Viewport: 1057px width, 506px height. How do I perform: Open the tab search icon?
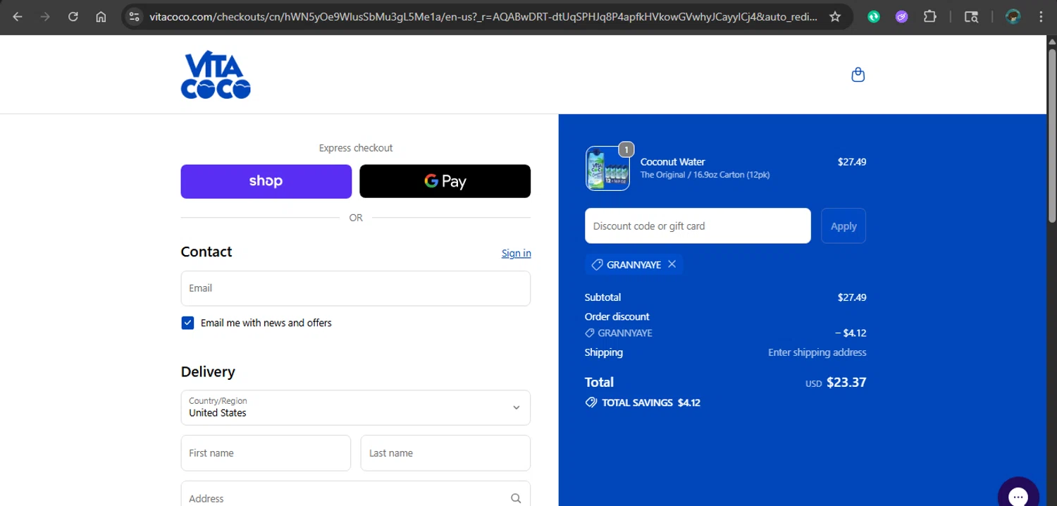coord(971,17)
